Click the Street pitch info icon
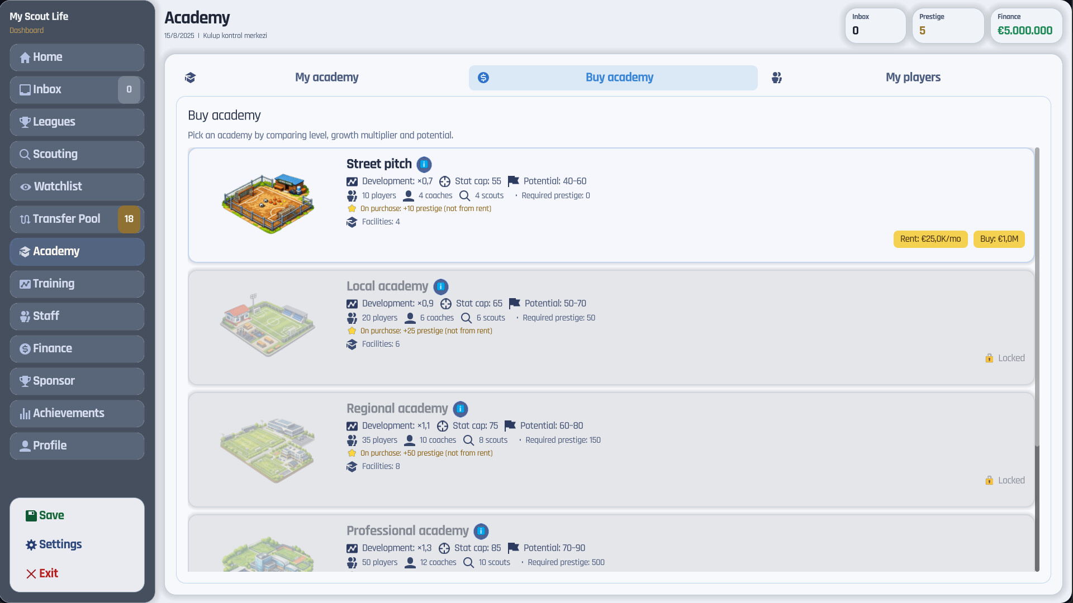This screenshot has width=1073, height=603. click(x=424, y=164)
